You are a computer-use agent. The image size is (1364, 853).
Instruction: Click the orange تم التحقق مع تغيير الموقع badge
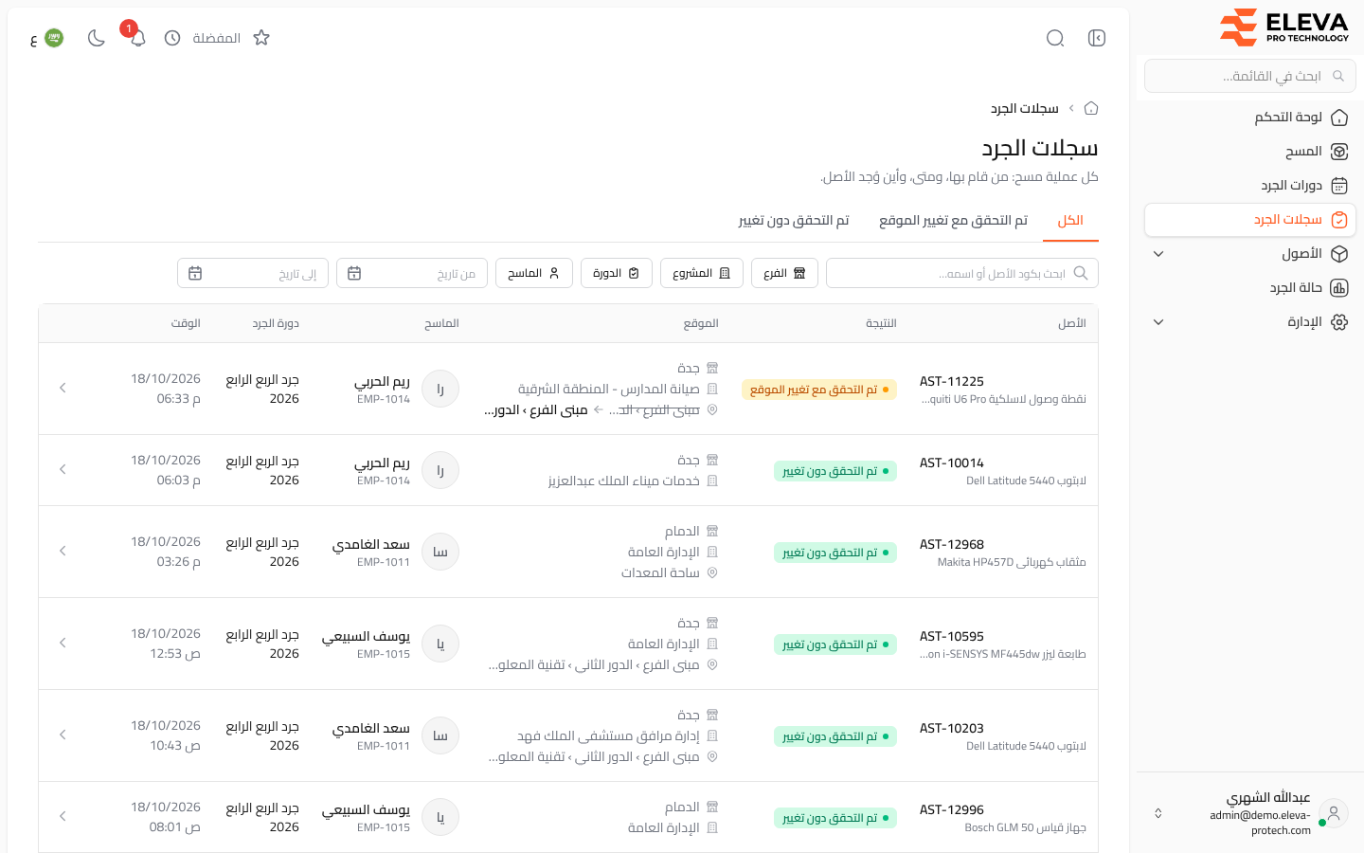(x=819, y=390)
